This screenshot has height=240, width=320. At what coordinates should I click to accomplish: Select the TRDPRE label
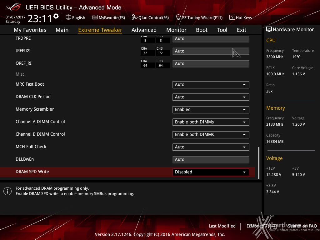[x=23, y=38]
